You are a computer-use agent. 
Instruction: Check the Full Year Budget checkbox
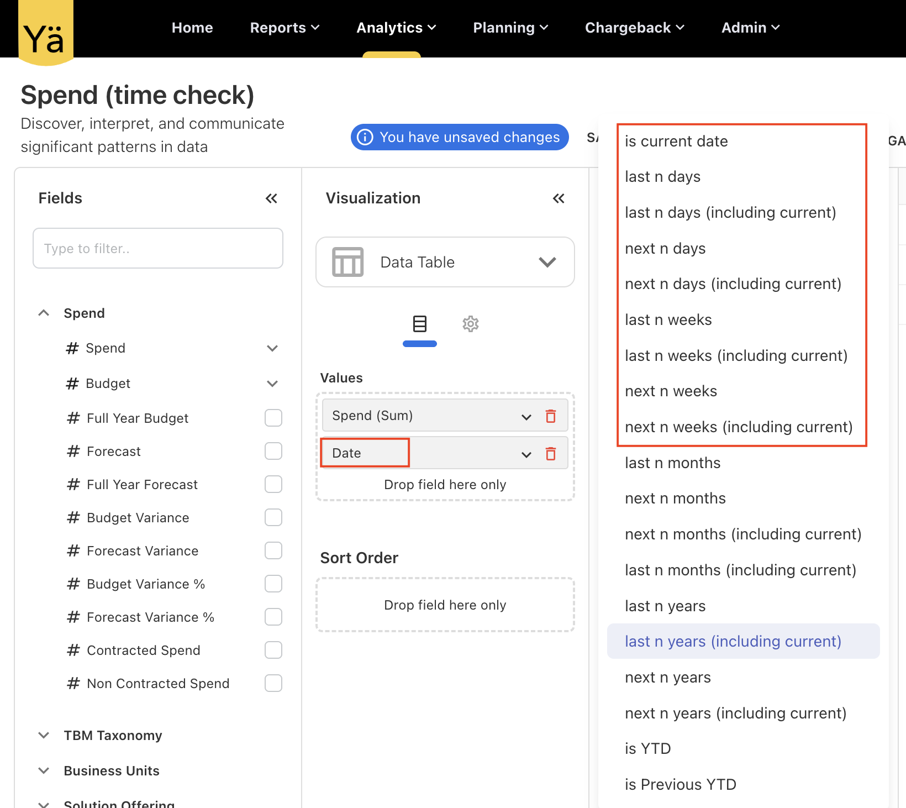point(273,418)
